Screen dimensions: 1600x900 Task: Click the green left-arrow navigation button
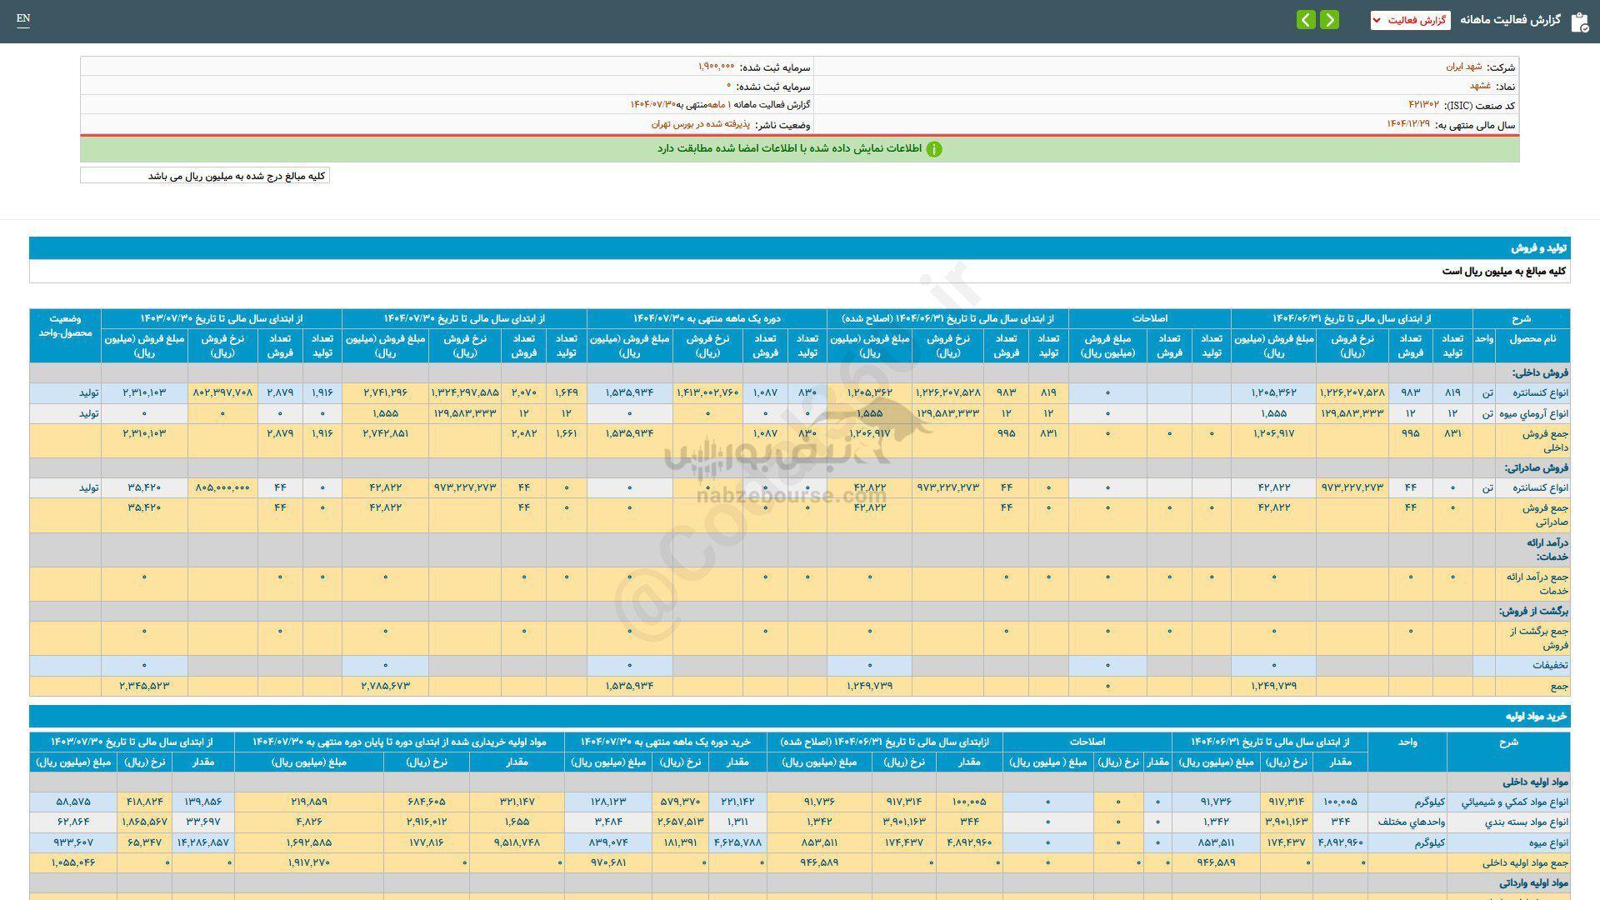point(1306,19)
